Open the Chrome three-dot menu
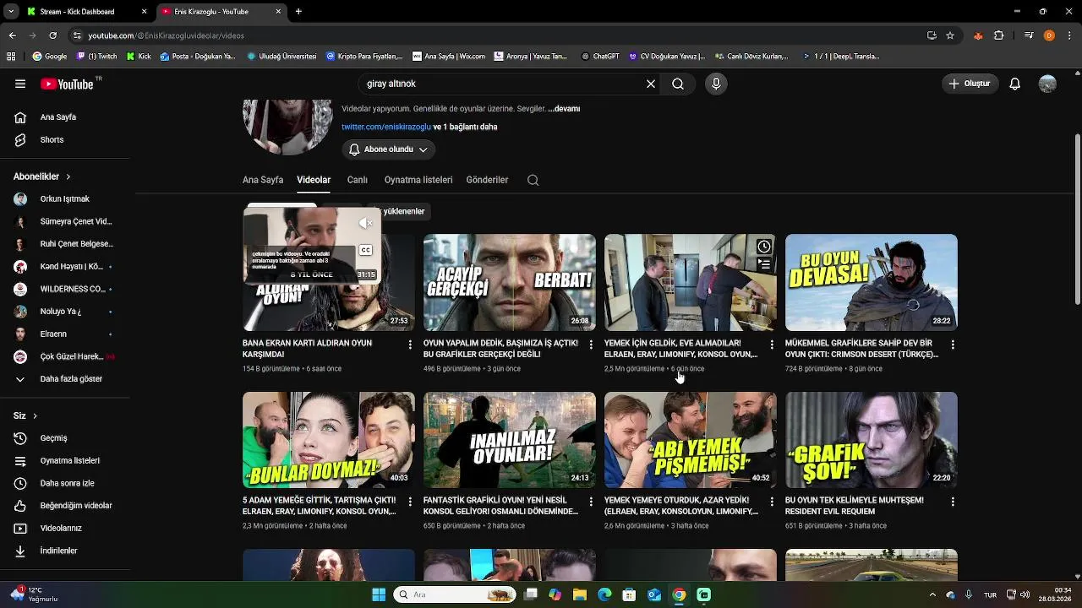The image size is (1082, 608). 1068,35
